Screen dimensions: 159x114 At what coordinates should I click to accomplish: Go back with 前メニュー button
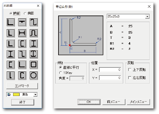(x=114, y=102)
